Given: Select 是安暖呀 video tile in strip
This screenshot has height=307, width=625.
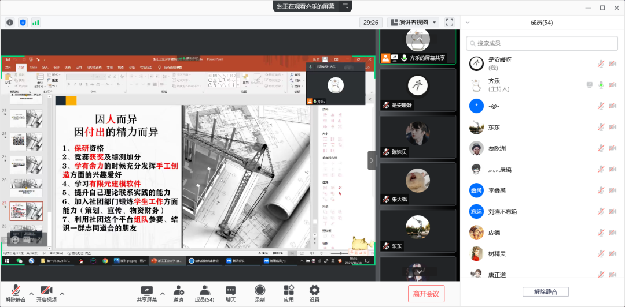Looking at the screenshot, I should pyautogui.click(x=417, y=89).
